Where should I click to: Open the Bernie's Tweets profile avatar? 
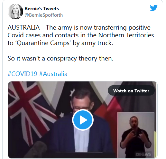[x=15, y=12]
